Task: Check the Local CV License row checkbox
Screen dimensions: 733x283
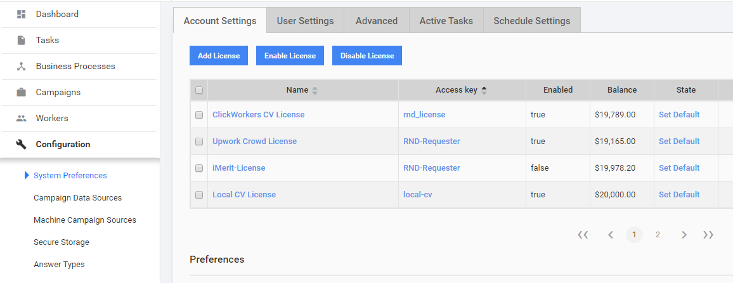Action: point(199,195)
